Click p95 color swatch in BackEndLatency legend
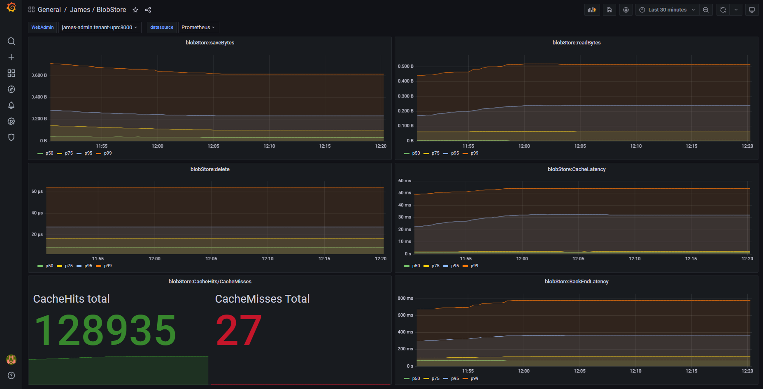The image size is (763, 389). pos(446,379)
